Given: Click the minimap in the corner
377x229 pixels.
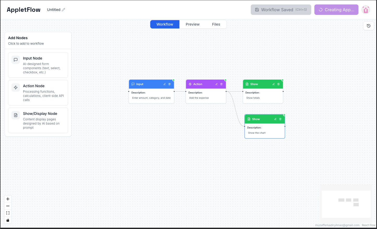Looking at the screenshot, I should [x=346, y=204].
